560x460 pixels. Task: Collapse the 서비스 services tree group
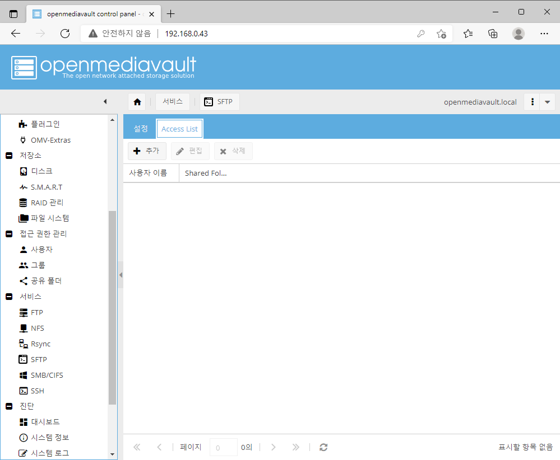pos(10,297)
